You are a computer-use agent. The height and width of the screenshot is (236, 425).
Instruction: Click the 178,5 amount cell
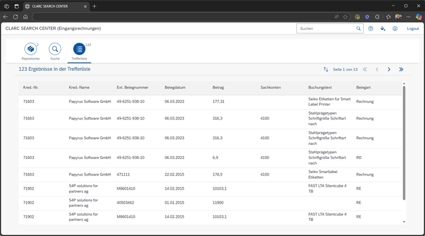(218, 174)
